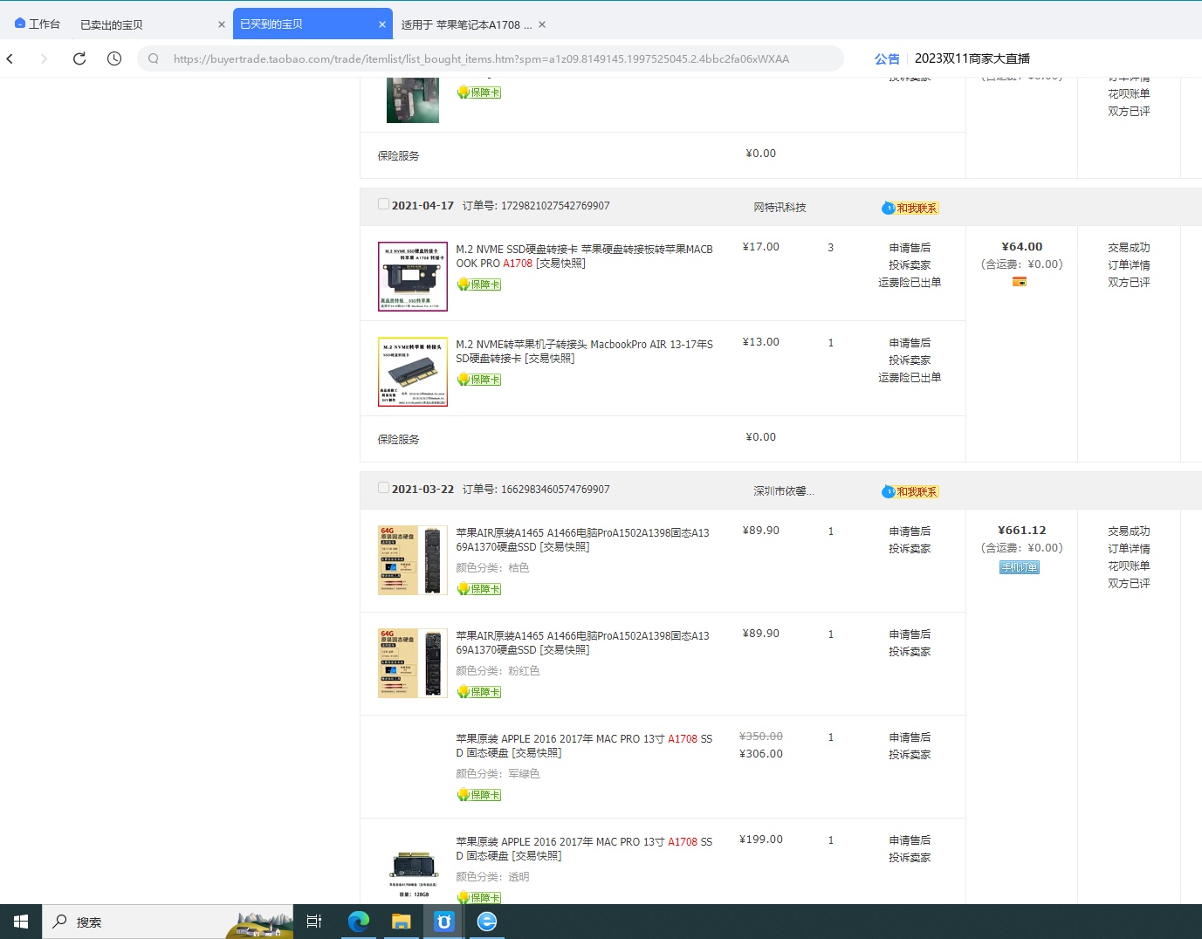
Task: Tick the checkbox for order dated 2021-04-17
Action: 383,204
